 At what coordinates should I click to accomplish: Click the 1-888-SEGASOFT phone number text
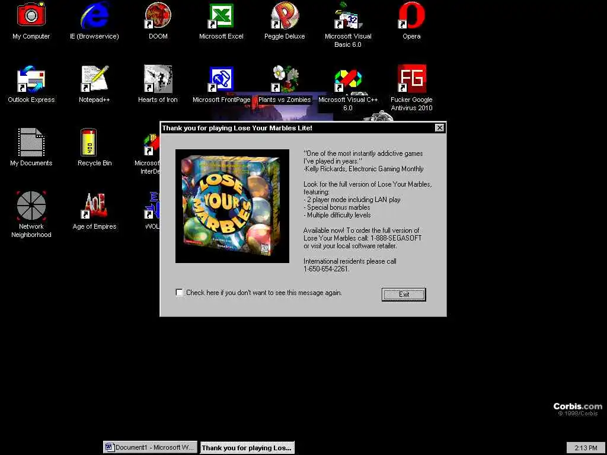pyautogui.click(x=396, y=238)
